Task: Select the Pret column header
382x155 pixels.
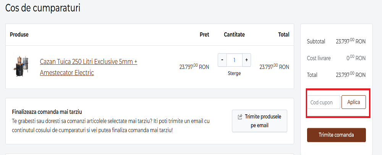Action: (x=204, y=35)
